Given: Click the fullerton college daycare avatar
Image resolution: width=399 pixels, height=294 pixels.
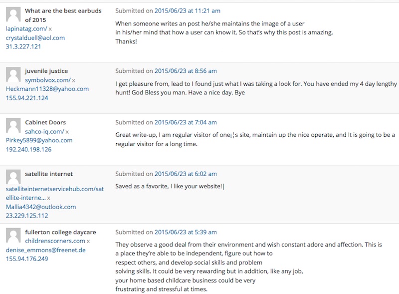Looking at the screenshot, I should coord(13,235).
